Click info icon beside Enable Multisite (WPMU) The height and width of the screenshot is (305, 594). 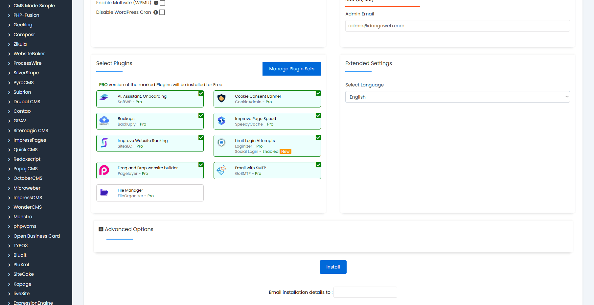pos(156,3)
